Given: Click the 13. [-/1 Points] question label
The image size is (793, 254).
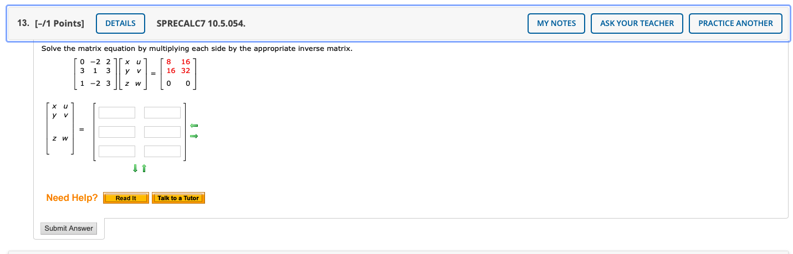Looking at the screenshot, I should coord(51,23).
